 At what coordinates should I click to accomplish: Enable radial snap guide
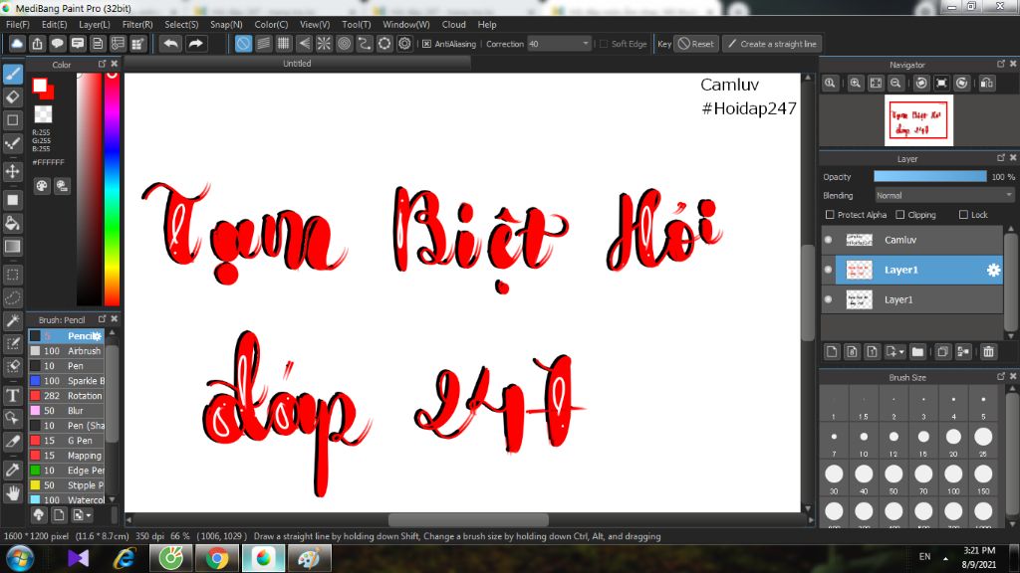(x=324, y=44)
